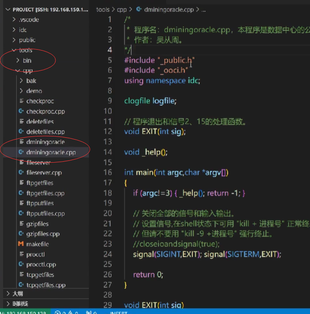Screen dimensions: 310x314
Task: Click 'signal(SIGINT,EXIT);' on line 24
Action: click(167, 254)
